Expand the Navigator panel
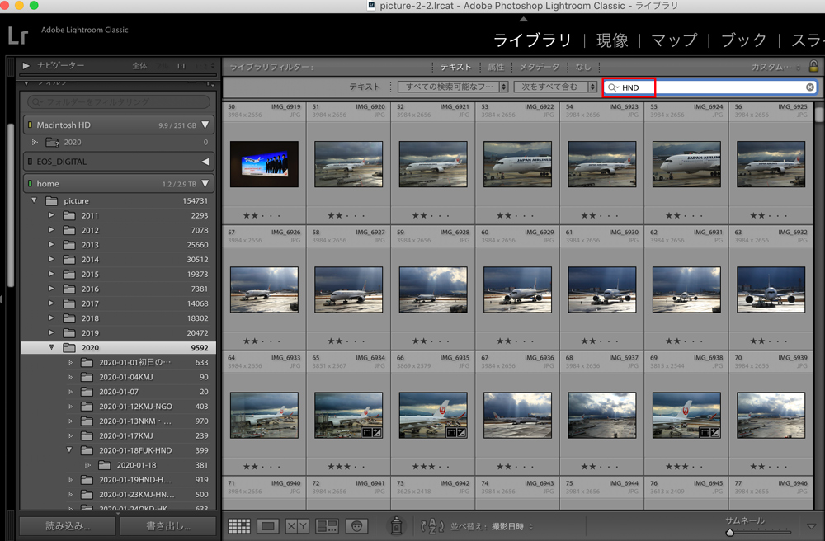Image resolution: width=825 pixels, height=541 pixels. click(x=26, y=66)
